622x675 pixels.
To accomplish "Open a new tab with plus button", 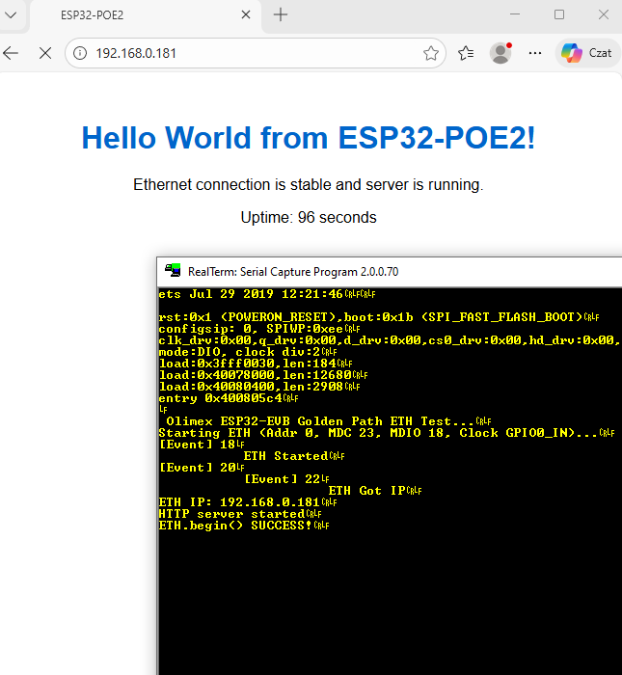I will click(x=281, y=14).
